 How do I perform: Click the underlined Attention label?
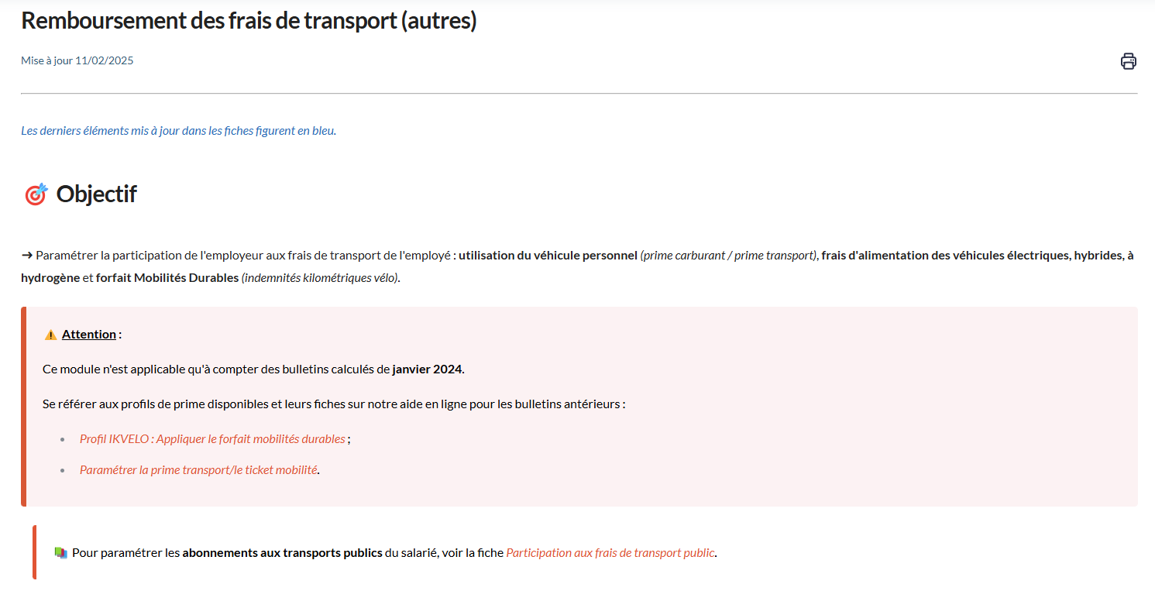[x=89, y=334]
